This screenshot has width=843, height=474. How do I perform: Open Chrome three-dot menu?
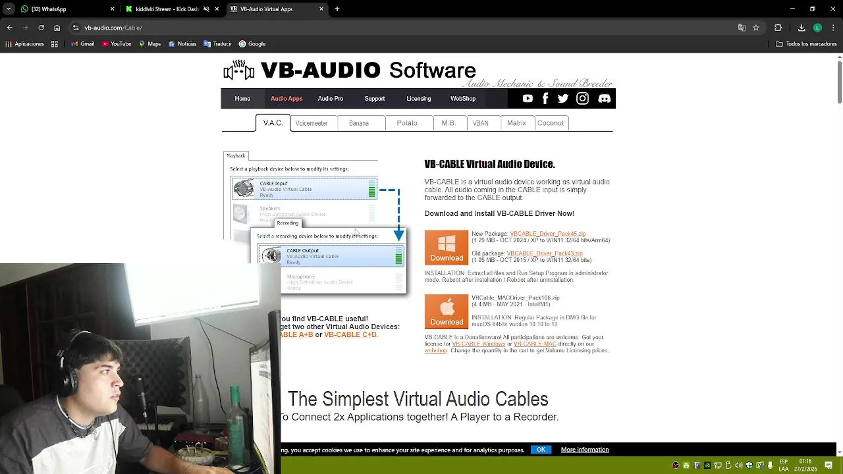coord(833,28)
